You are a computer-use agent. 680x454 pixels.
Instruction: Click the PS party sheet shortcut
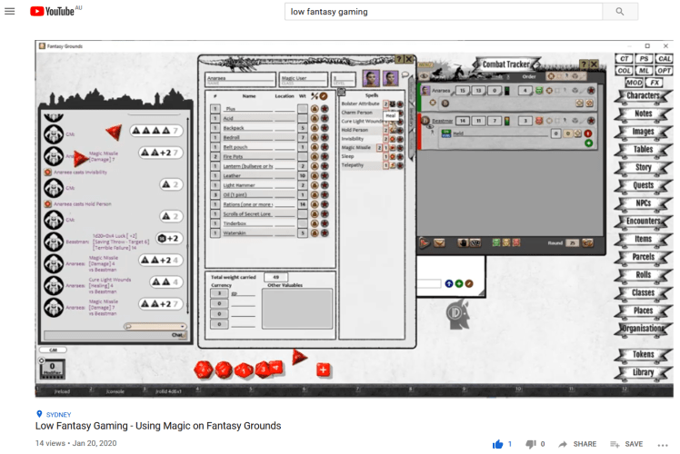[645, 58]
